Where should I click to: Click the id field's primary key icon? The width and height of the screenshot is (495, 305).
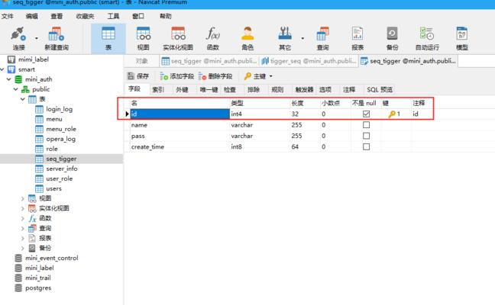pos(392,114)
